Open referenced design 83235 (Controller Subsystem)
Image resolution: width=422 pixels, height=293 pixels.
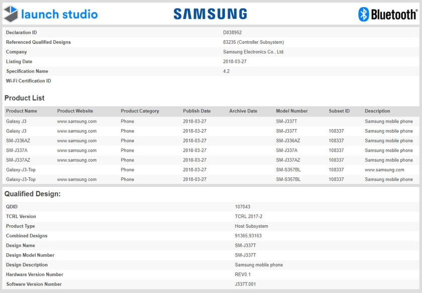point(253,42)
